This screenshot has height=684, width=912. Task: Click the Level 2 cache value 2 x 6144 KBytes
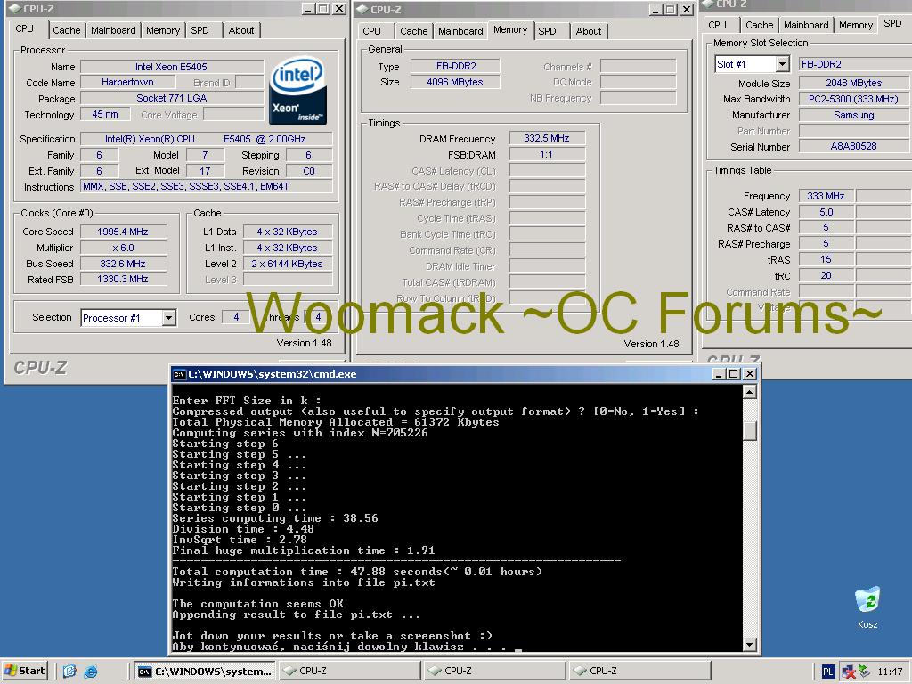point(288,264)
